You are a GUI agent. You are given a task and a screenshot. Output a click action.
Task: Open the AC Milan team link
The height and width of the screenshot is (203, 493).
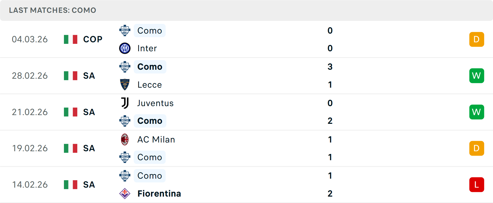156,139
